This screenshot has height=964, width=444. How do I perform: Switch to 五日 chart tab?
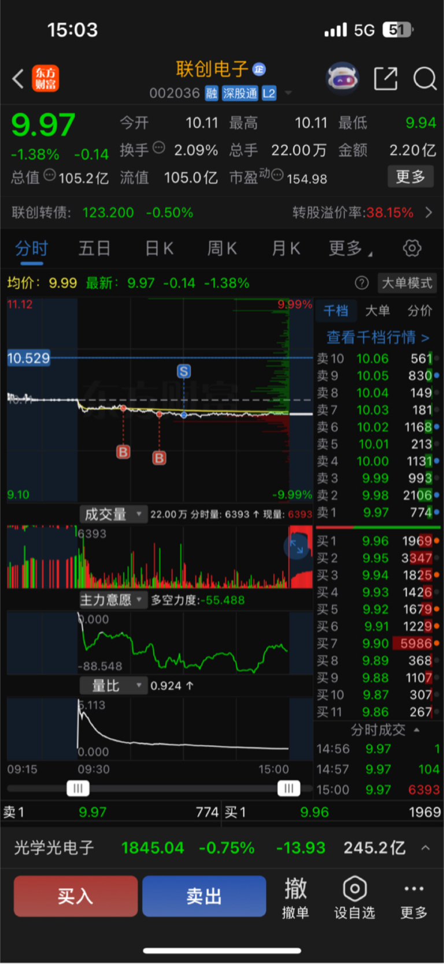tap(95, 249)
